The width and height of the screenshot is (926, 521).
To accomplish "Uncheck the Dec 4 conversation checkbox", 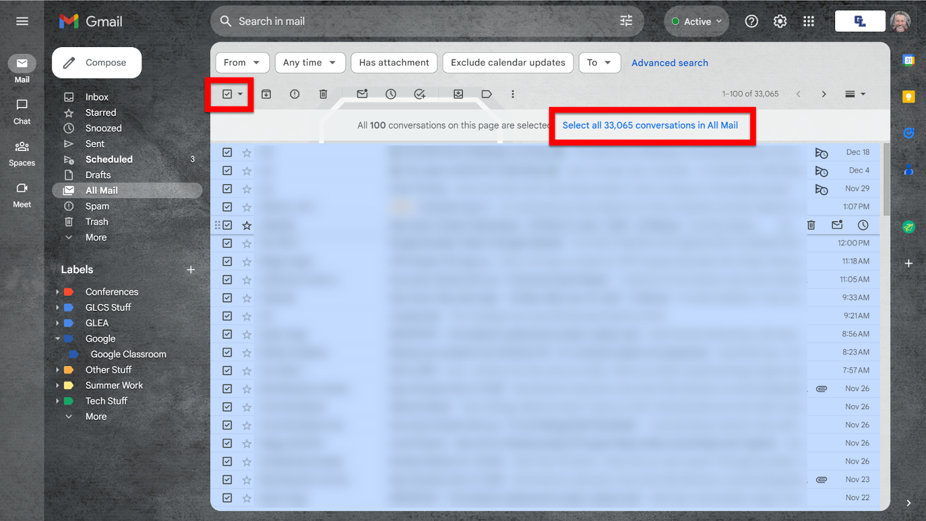I will [x=227, y=171].
